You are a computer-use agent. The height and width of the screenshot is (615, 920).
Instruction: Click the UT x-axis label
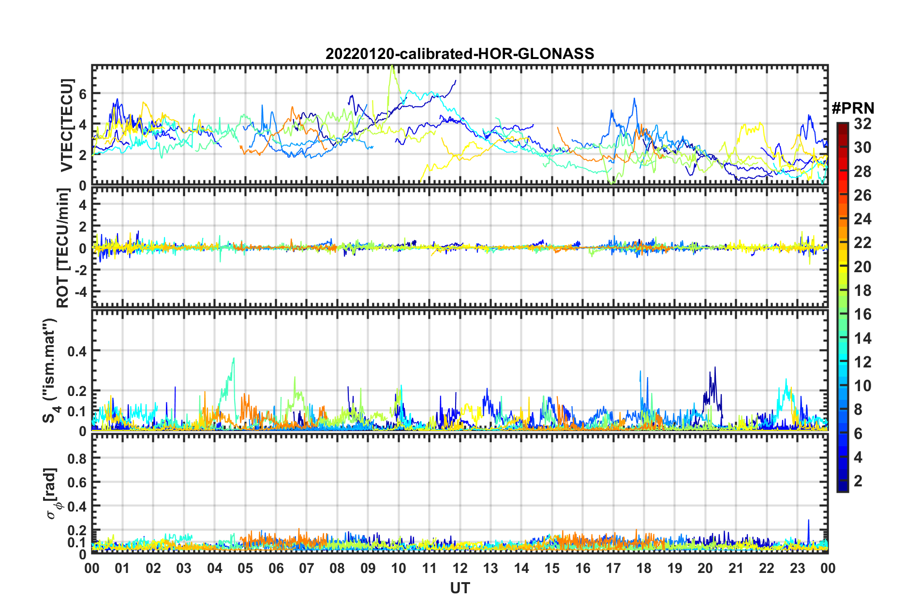[460, 588]
